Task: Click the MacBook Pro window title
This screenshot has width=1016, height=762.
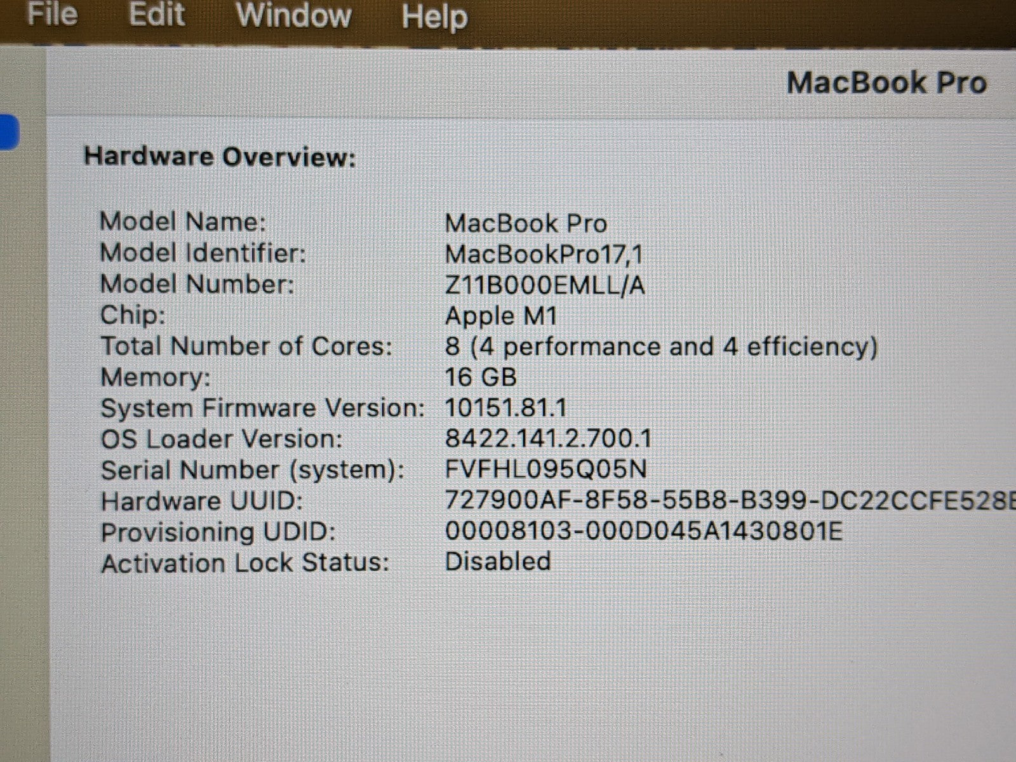Action: click(x=886, y=83)
